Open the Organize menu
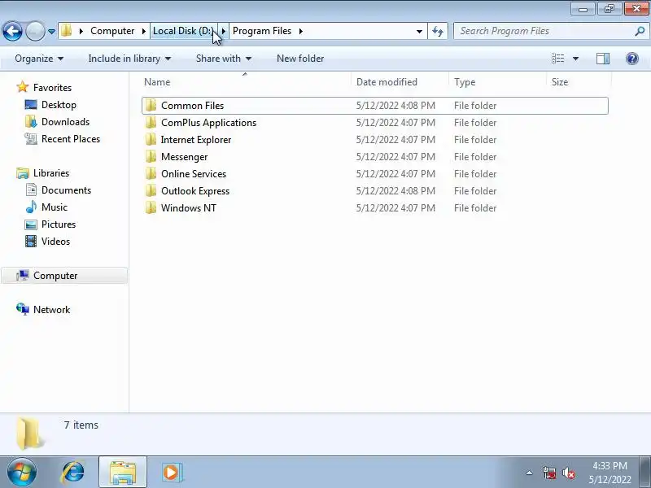This screenshot has width=651, height=488. tap(39, 59)
